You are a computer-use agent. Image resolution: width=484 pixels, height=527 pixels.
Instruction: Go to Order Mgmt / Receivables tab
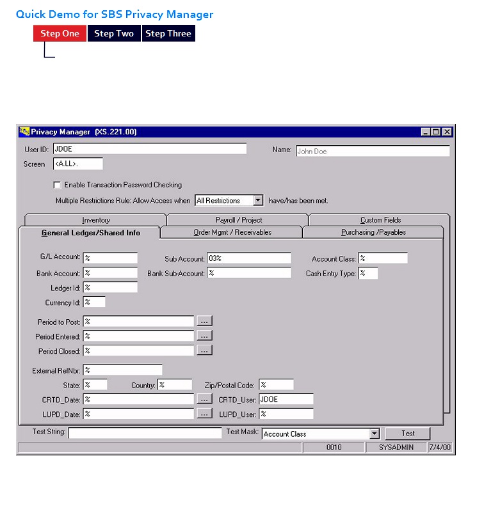[232, 232]
